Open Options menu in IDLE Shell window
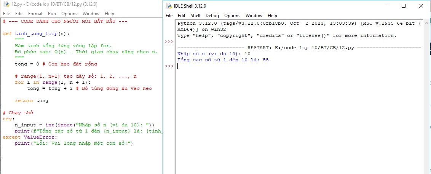The width and height of the screenshot is (431, 174). tap(232, 15)
